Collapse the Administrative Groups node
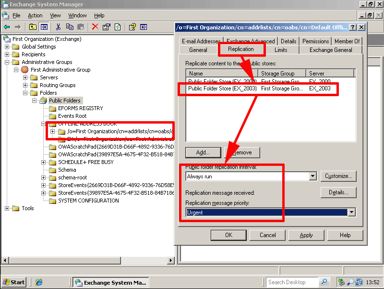 click(x=7, y=62)
